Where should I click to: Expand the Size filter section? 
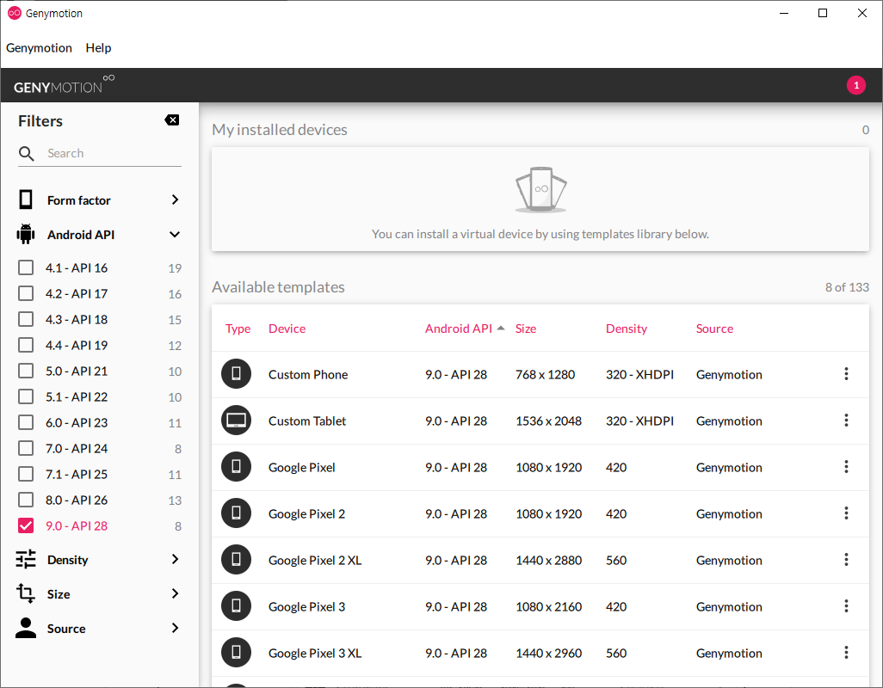[175, 593]
